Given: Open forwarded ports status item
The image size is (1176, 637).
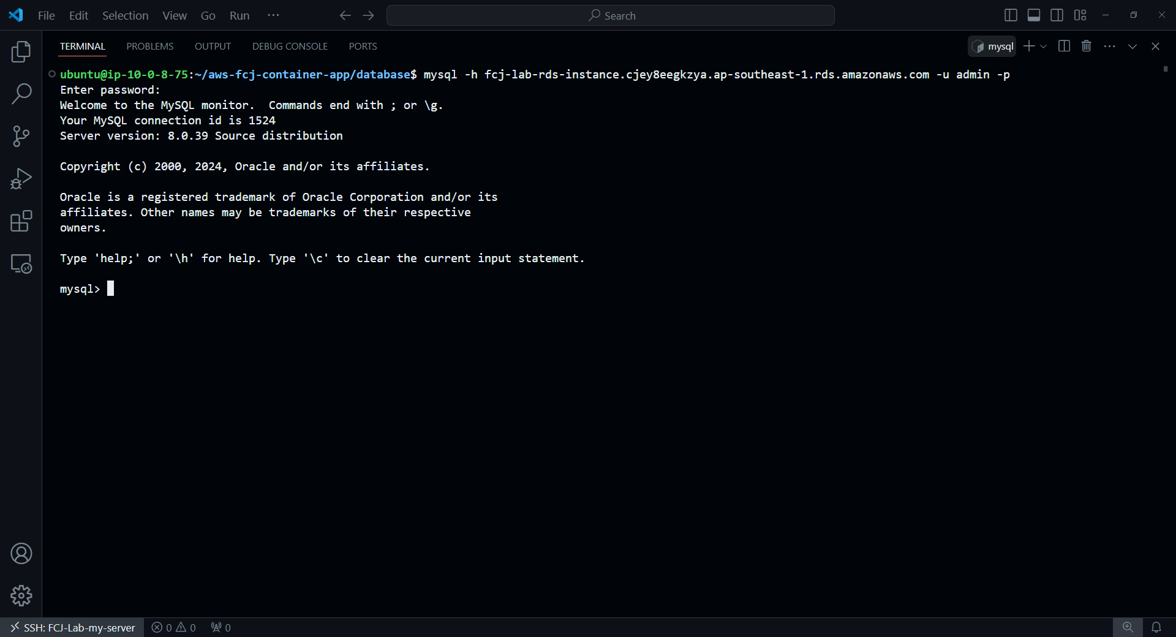Looking at the screenshot, I should click(x=221, y=627).
